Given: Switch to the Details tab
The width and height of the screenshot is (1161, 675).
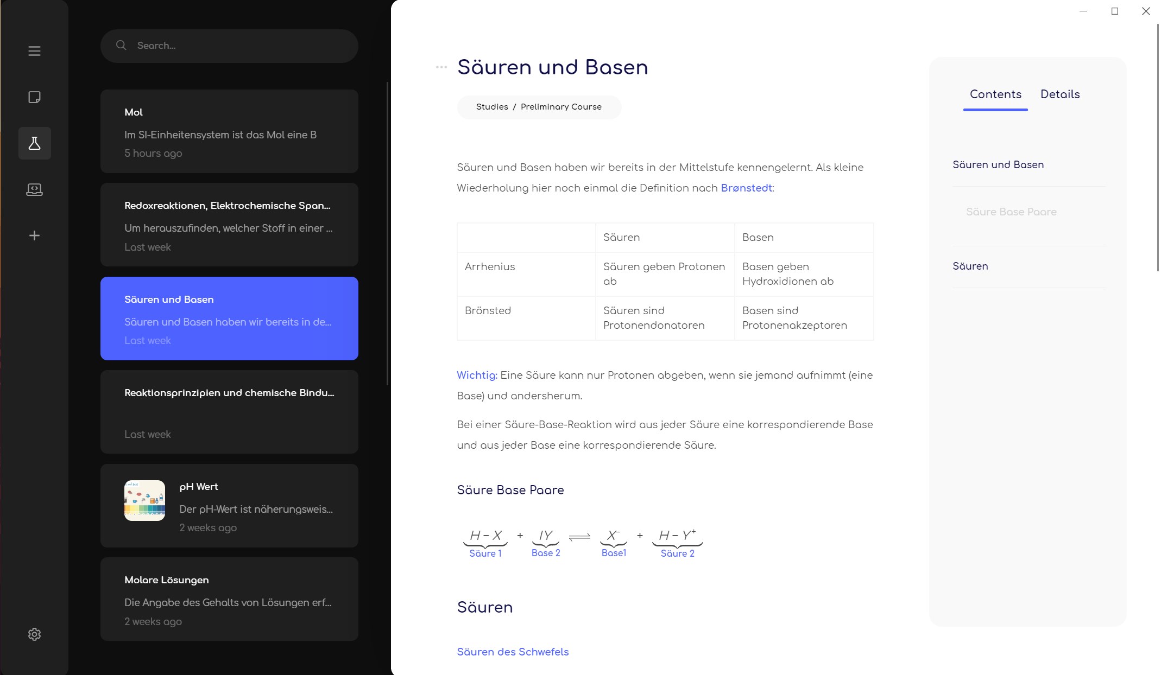Looking at the screenshot, I should pos(1059,94).
